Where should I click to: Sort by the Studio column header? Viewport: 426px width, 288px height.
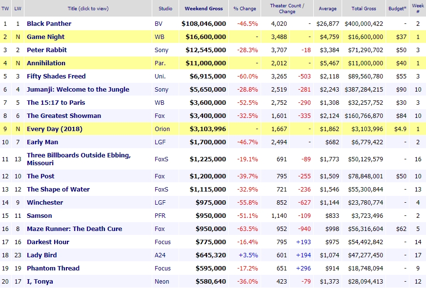pos(165,8)
